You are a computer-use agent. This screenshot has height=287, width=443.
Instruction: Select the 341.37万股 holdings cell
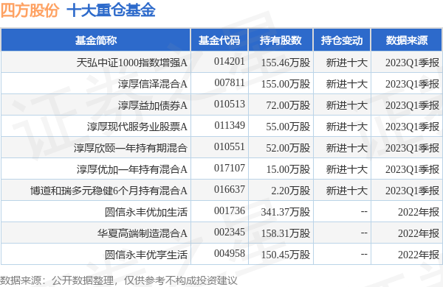[x=285, y=212]
